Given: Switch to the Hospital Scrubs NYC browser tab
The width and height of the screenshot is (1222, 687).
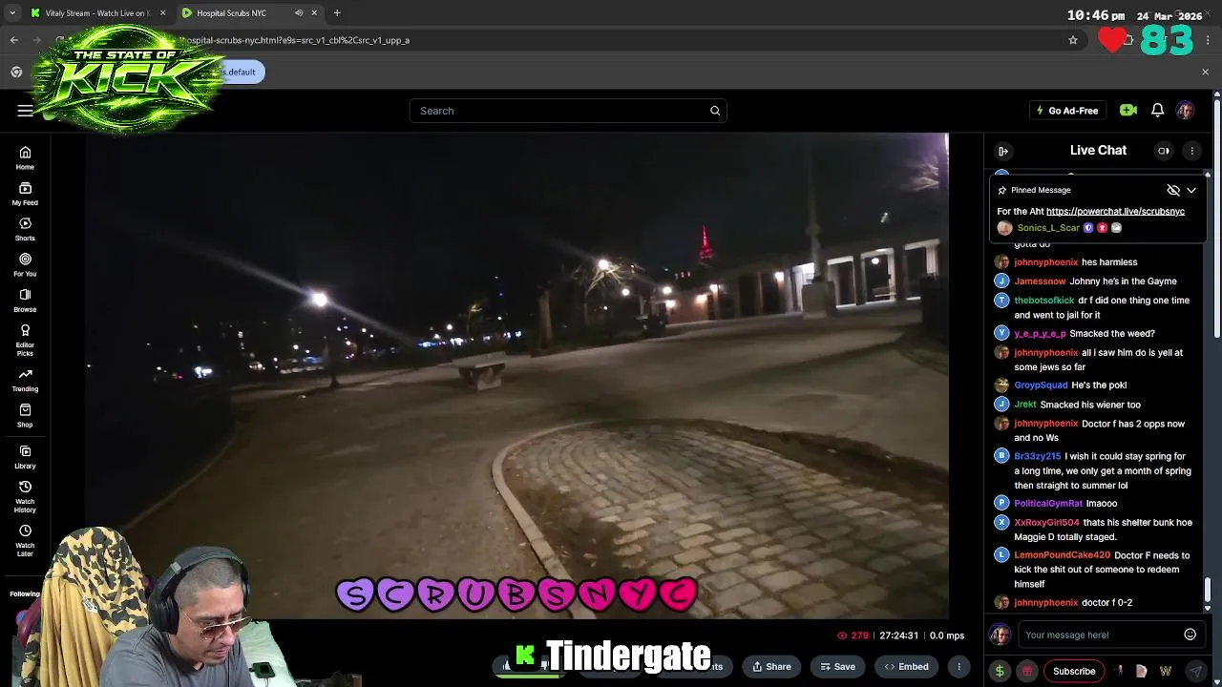Looking at the screenshot, I should pos(231,13).
